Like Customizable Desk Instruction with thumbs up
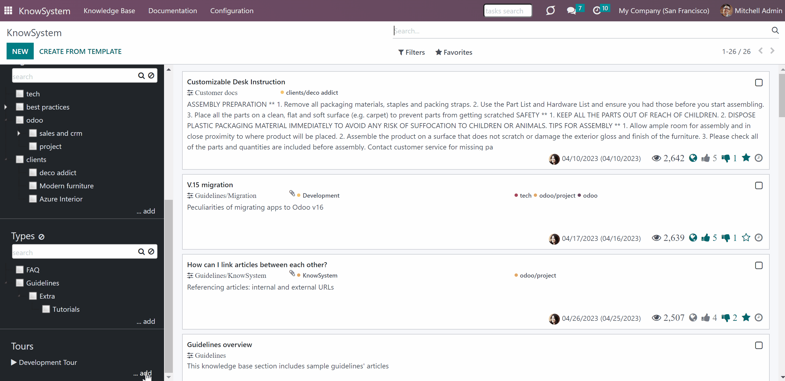The image size is (785, 381). (705, 158)
